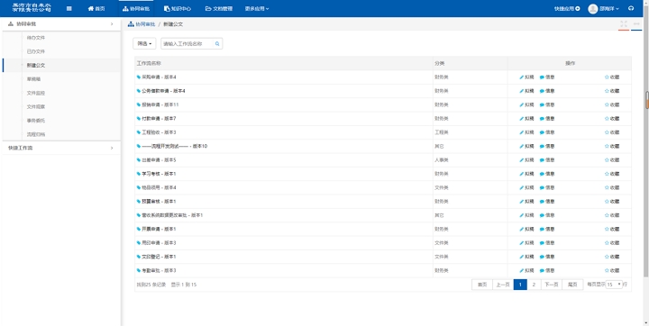This screenshot has width=649, height=326.
Task: Open the user name account dropdown
Action: 609,9
